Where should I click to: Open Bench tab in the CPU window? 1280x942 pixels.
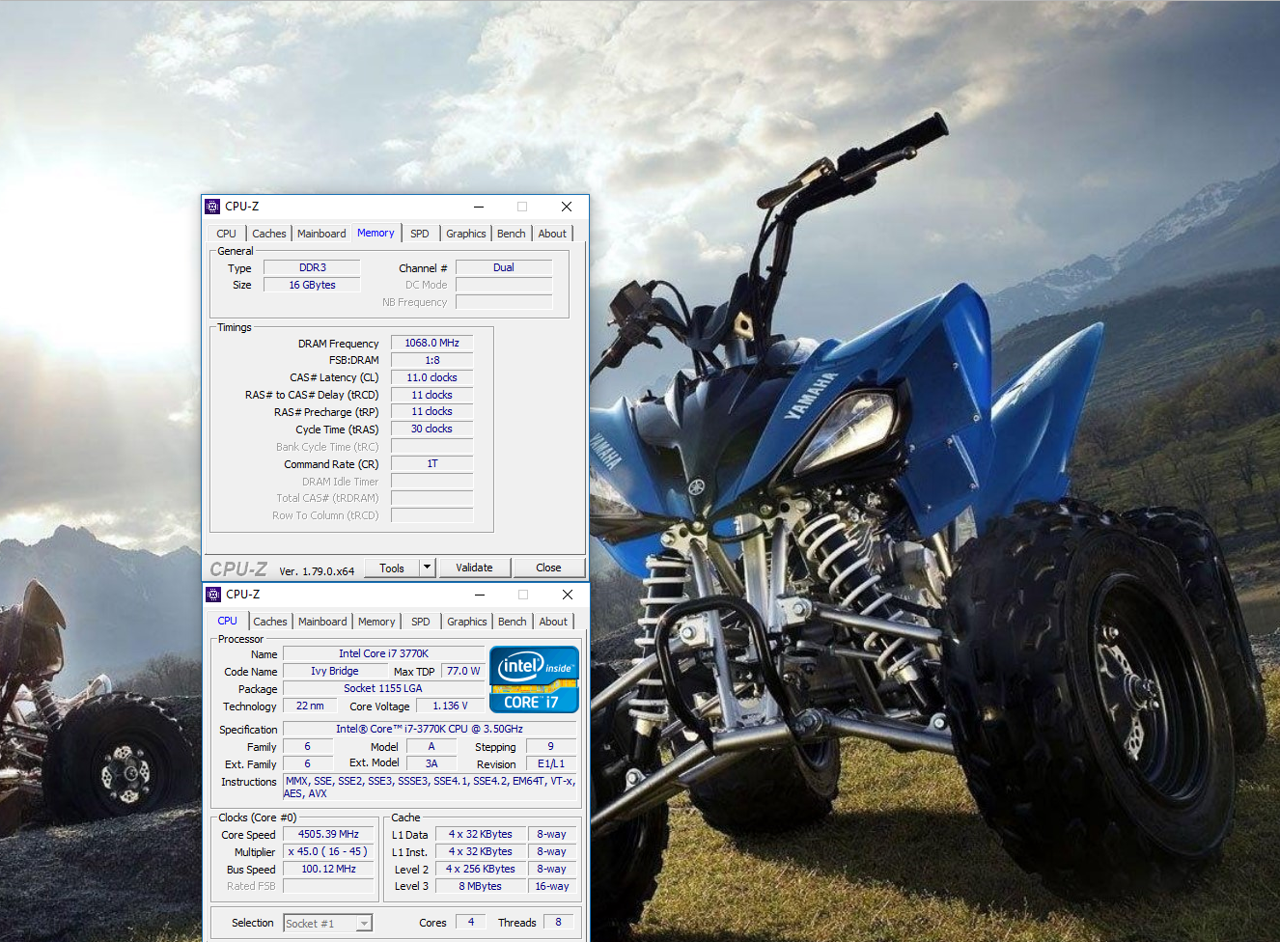pyautogui.click(x=513, y=622)
